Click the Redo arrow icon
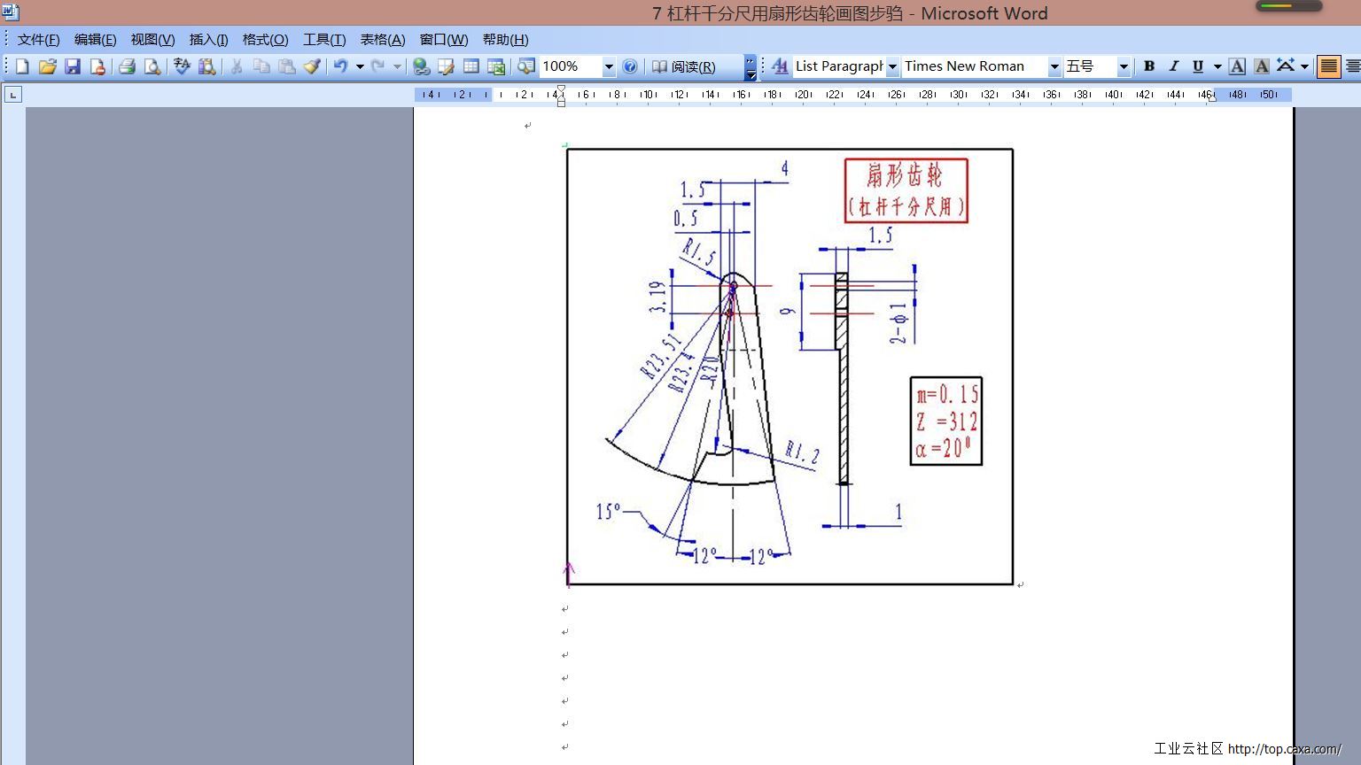This screenshot has height=765, width=1361. click(378, 66)
